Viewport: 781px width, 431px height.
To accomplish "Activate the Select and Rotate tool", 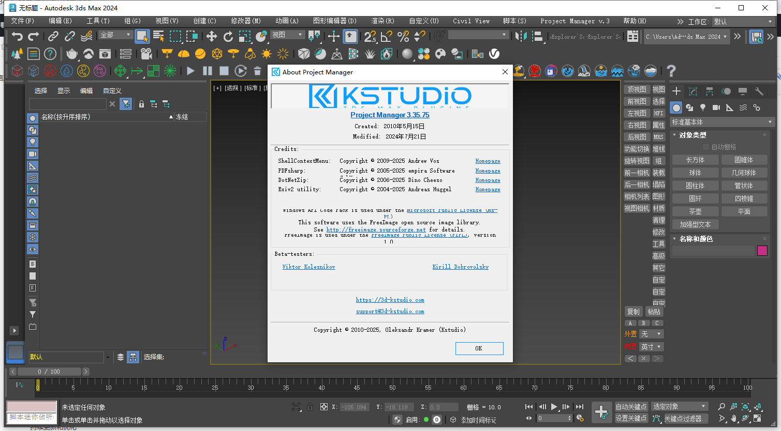I will (228, 36).
